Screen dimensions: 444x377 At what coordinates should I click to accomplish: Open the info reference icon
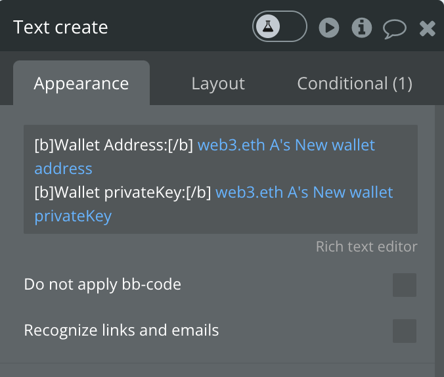[x=362, y=28]
